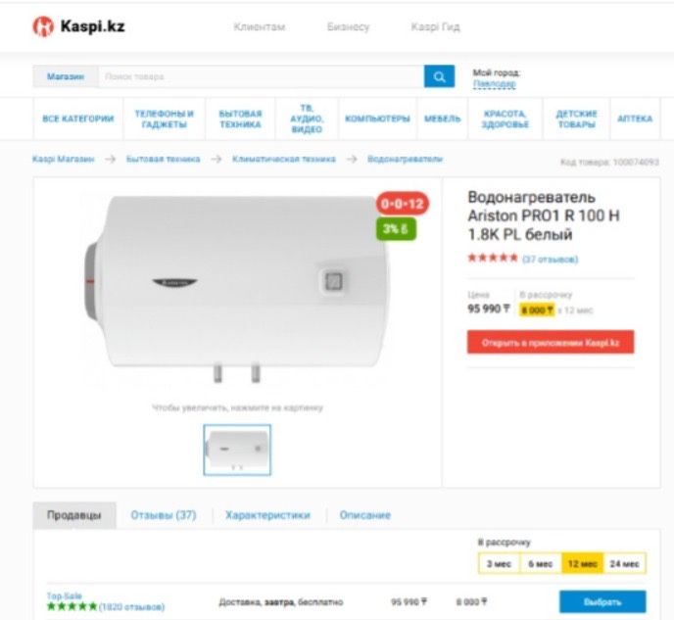Click the product star rating
Image resolution: width=674 pixels, height=620 pixels.
493,259
